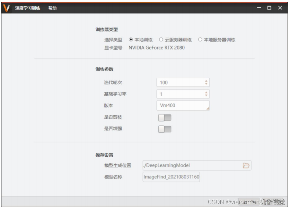This screenshot has height=208, width=290.
Task: Click the orange V application logo
Action: pyautogui.click(x=6, y=8)
